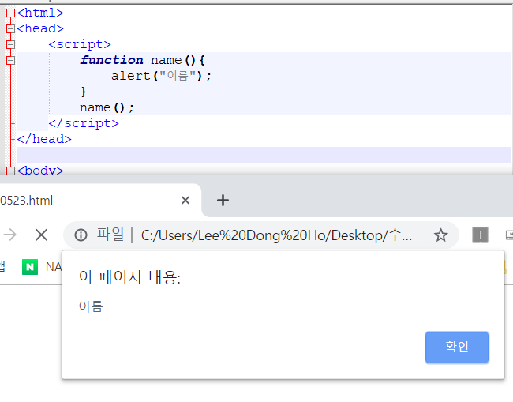Click the opening <html> tag text
This screenshot has height=402, width=513.
[40, 13]
